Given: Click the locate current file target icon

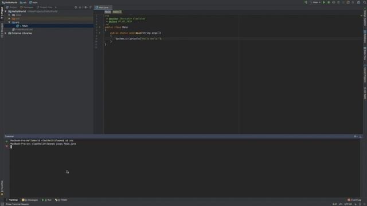Looking at the screenshot, I should (x=76, y=7).
